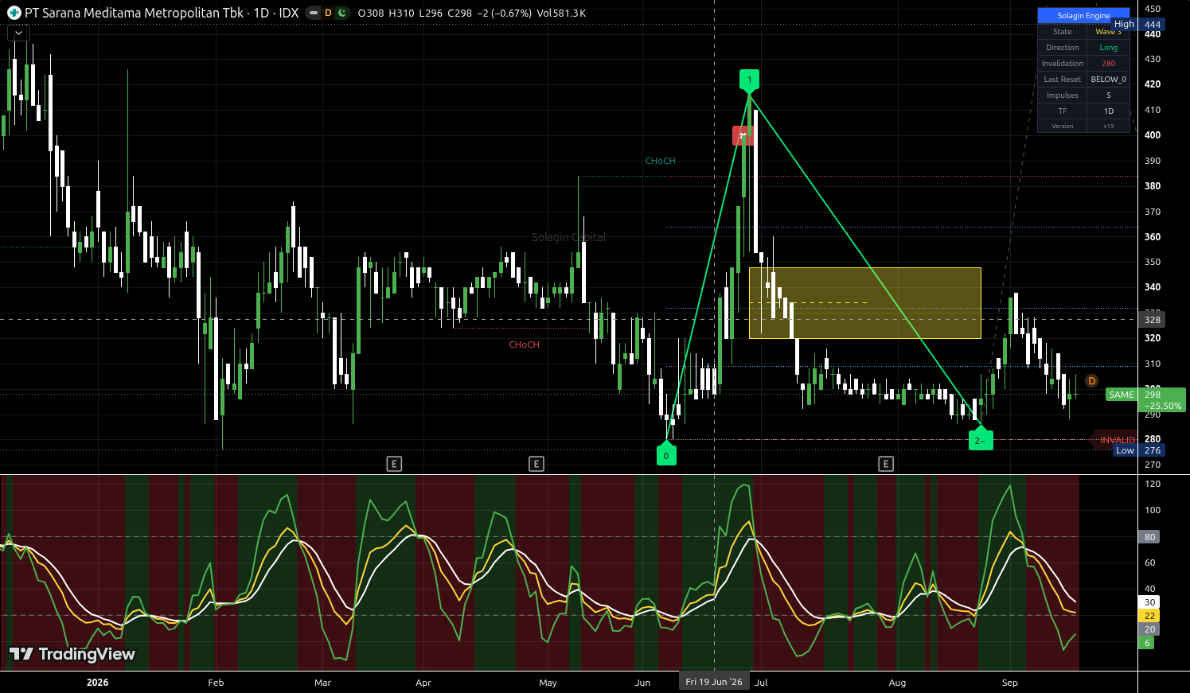The image size is (1190, 693).
Task: Click the red CHoCH label
Action: 524,345
